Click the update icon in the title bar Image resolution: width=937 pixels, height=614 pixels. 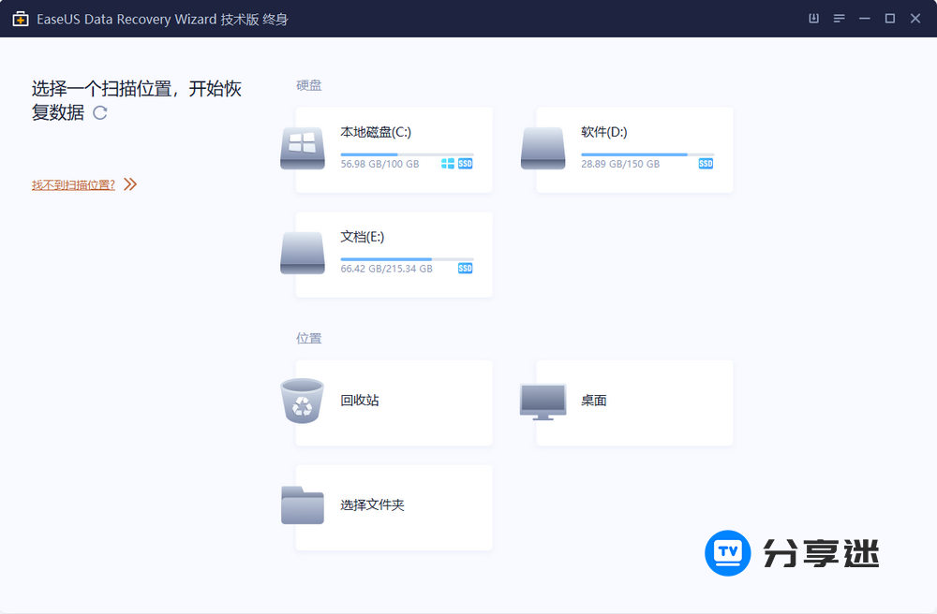(x=814, y=18)
